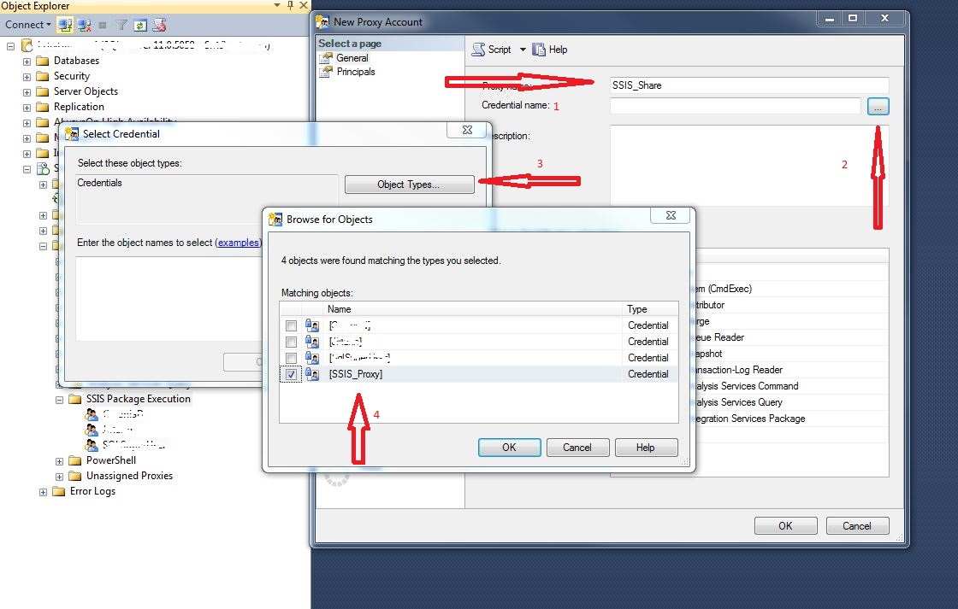This screenshot has height=609, width=958.
Task: Check the third credential checkbox
Action: click(291, 358)
